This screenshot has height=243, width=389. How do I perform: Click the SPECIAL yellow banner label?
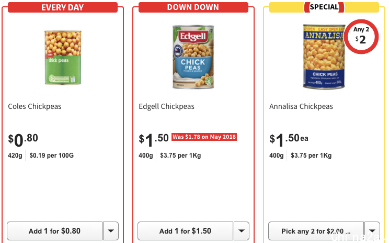324,7
